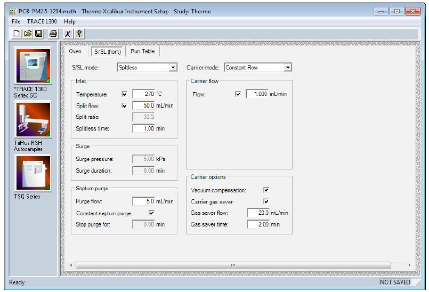Select the TSQ Series instrument icon
The image size is (429, 292).
click(x=34, y=173)
